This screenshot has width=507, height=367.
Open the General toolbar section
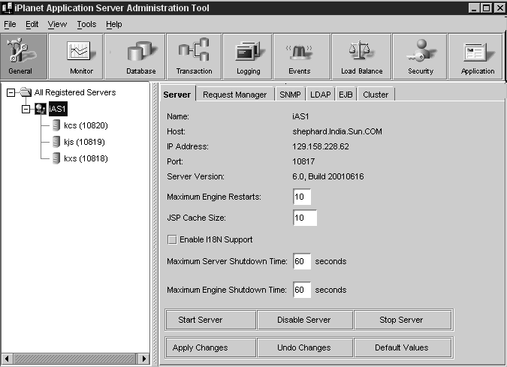23,56
